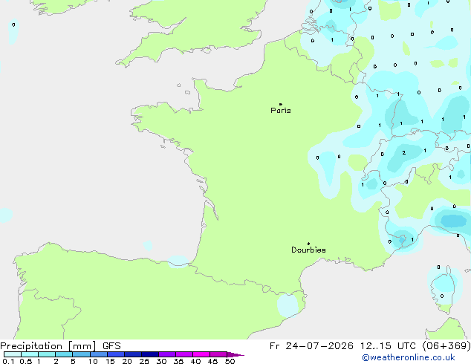Select the 10–15 mm legend swatch
This screenshot has width=471, height=364.
click(99, 354)
